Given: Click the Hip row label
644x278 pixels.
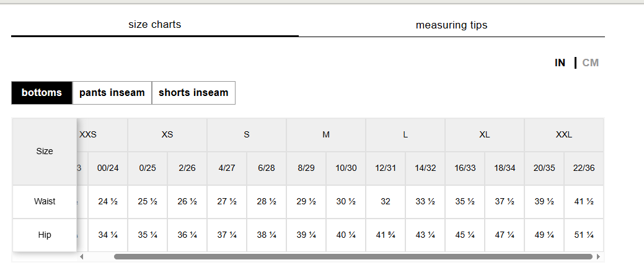Looking at the screenshot, I should tap(45, 235).
